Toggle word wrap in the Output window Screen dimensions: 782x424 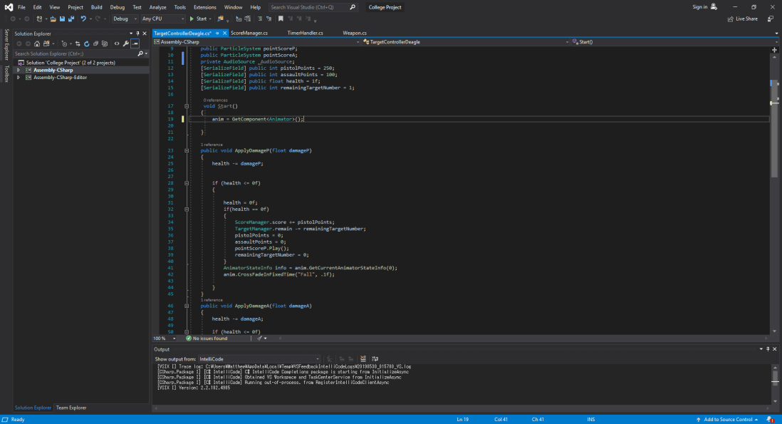coord(375,359)
